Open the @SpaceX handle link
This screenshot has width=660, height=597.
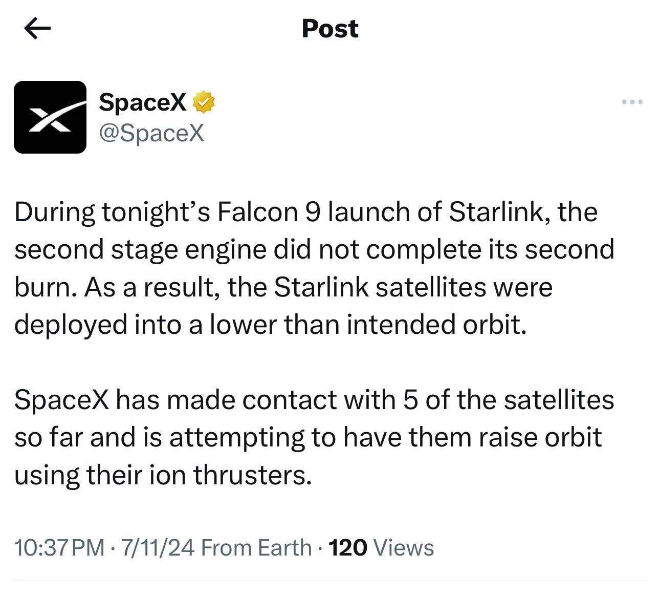pos(151,133)
